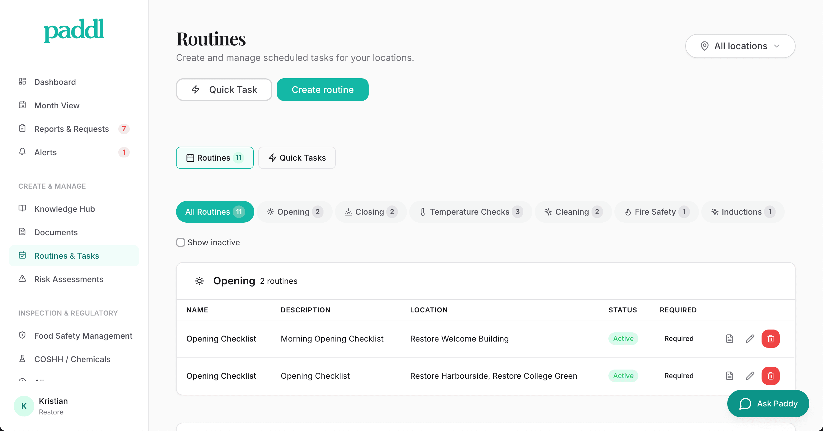Click the Quick Task button
The height and width of the screenshot is (431, 823).
(224, 89)
